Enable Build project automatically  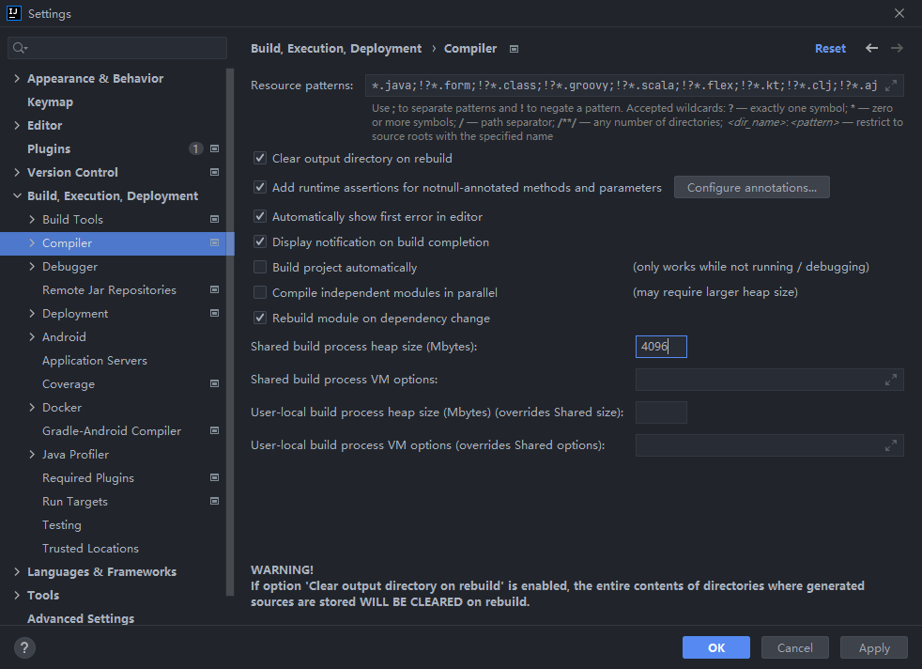coord(260,267)
